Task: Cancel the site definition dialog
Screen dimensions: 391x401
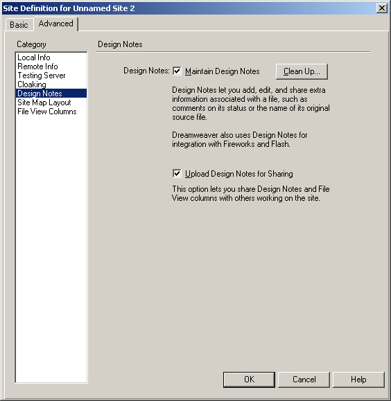Action: click(304, 380)
